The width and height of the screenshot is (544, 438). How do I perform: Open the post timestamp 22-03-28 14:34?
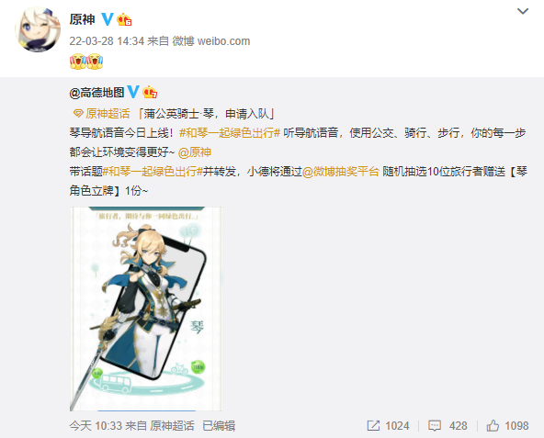(x=107, y=41)
